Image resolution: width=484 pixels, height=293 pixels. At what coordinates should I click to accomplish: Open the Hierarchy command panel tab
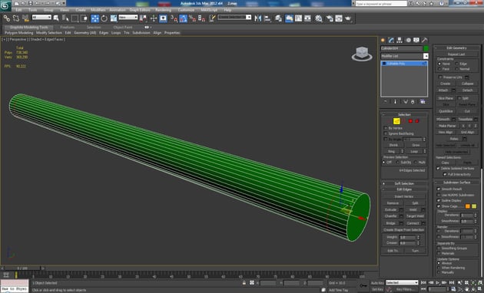tap(399, 40)
